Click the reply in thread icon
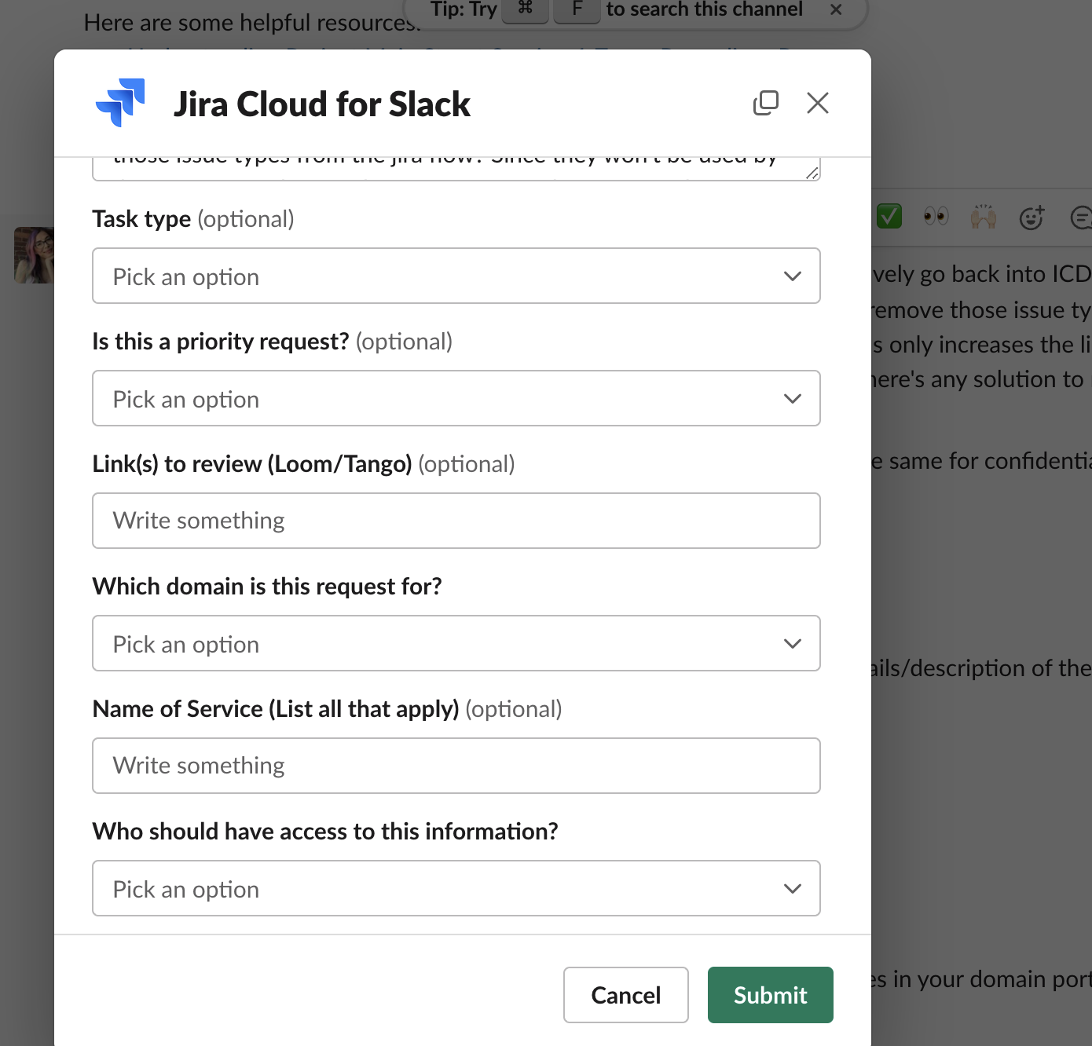1092x1046 pixels. click(1082, 217)
